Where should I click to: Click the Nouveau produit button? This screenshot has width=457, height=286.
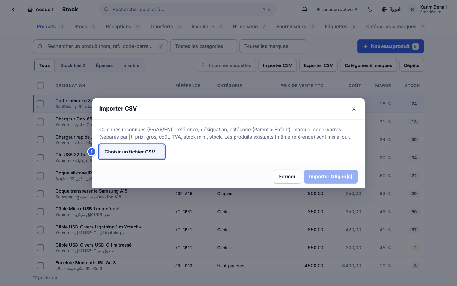click(391, 46)
